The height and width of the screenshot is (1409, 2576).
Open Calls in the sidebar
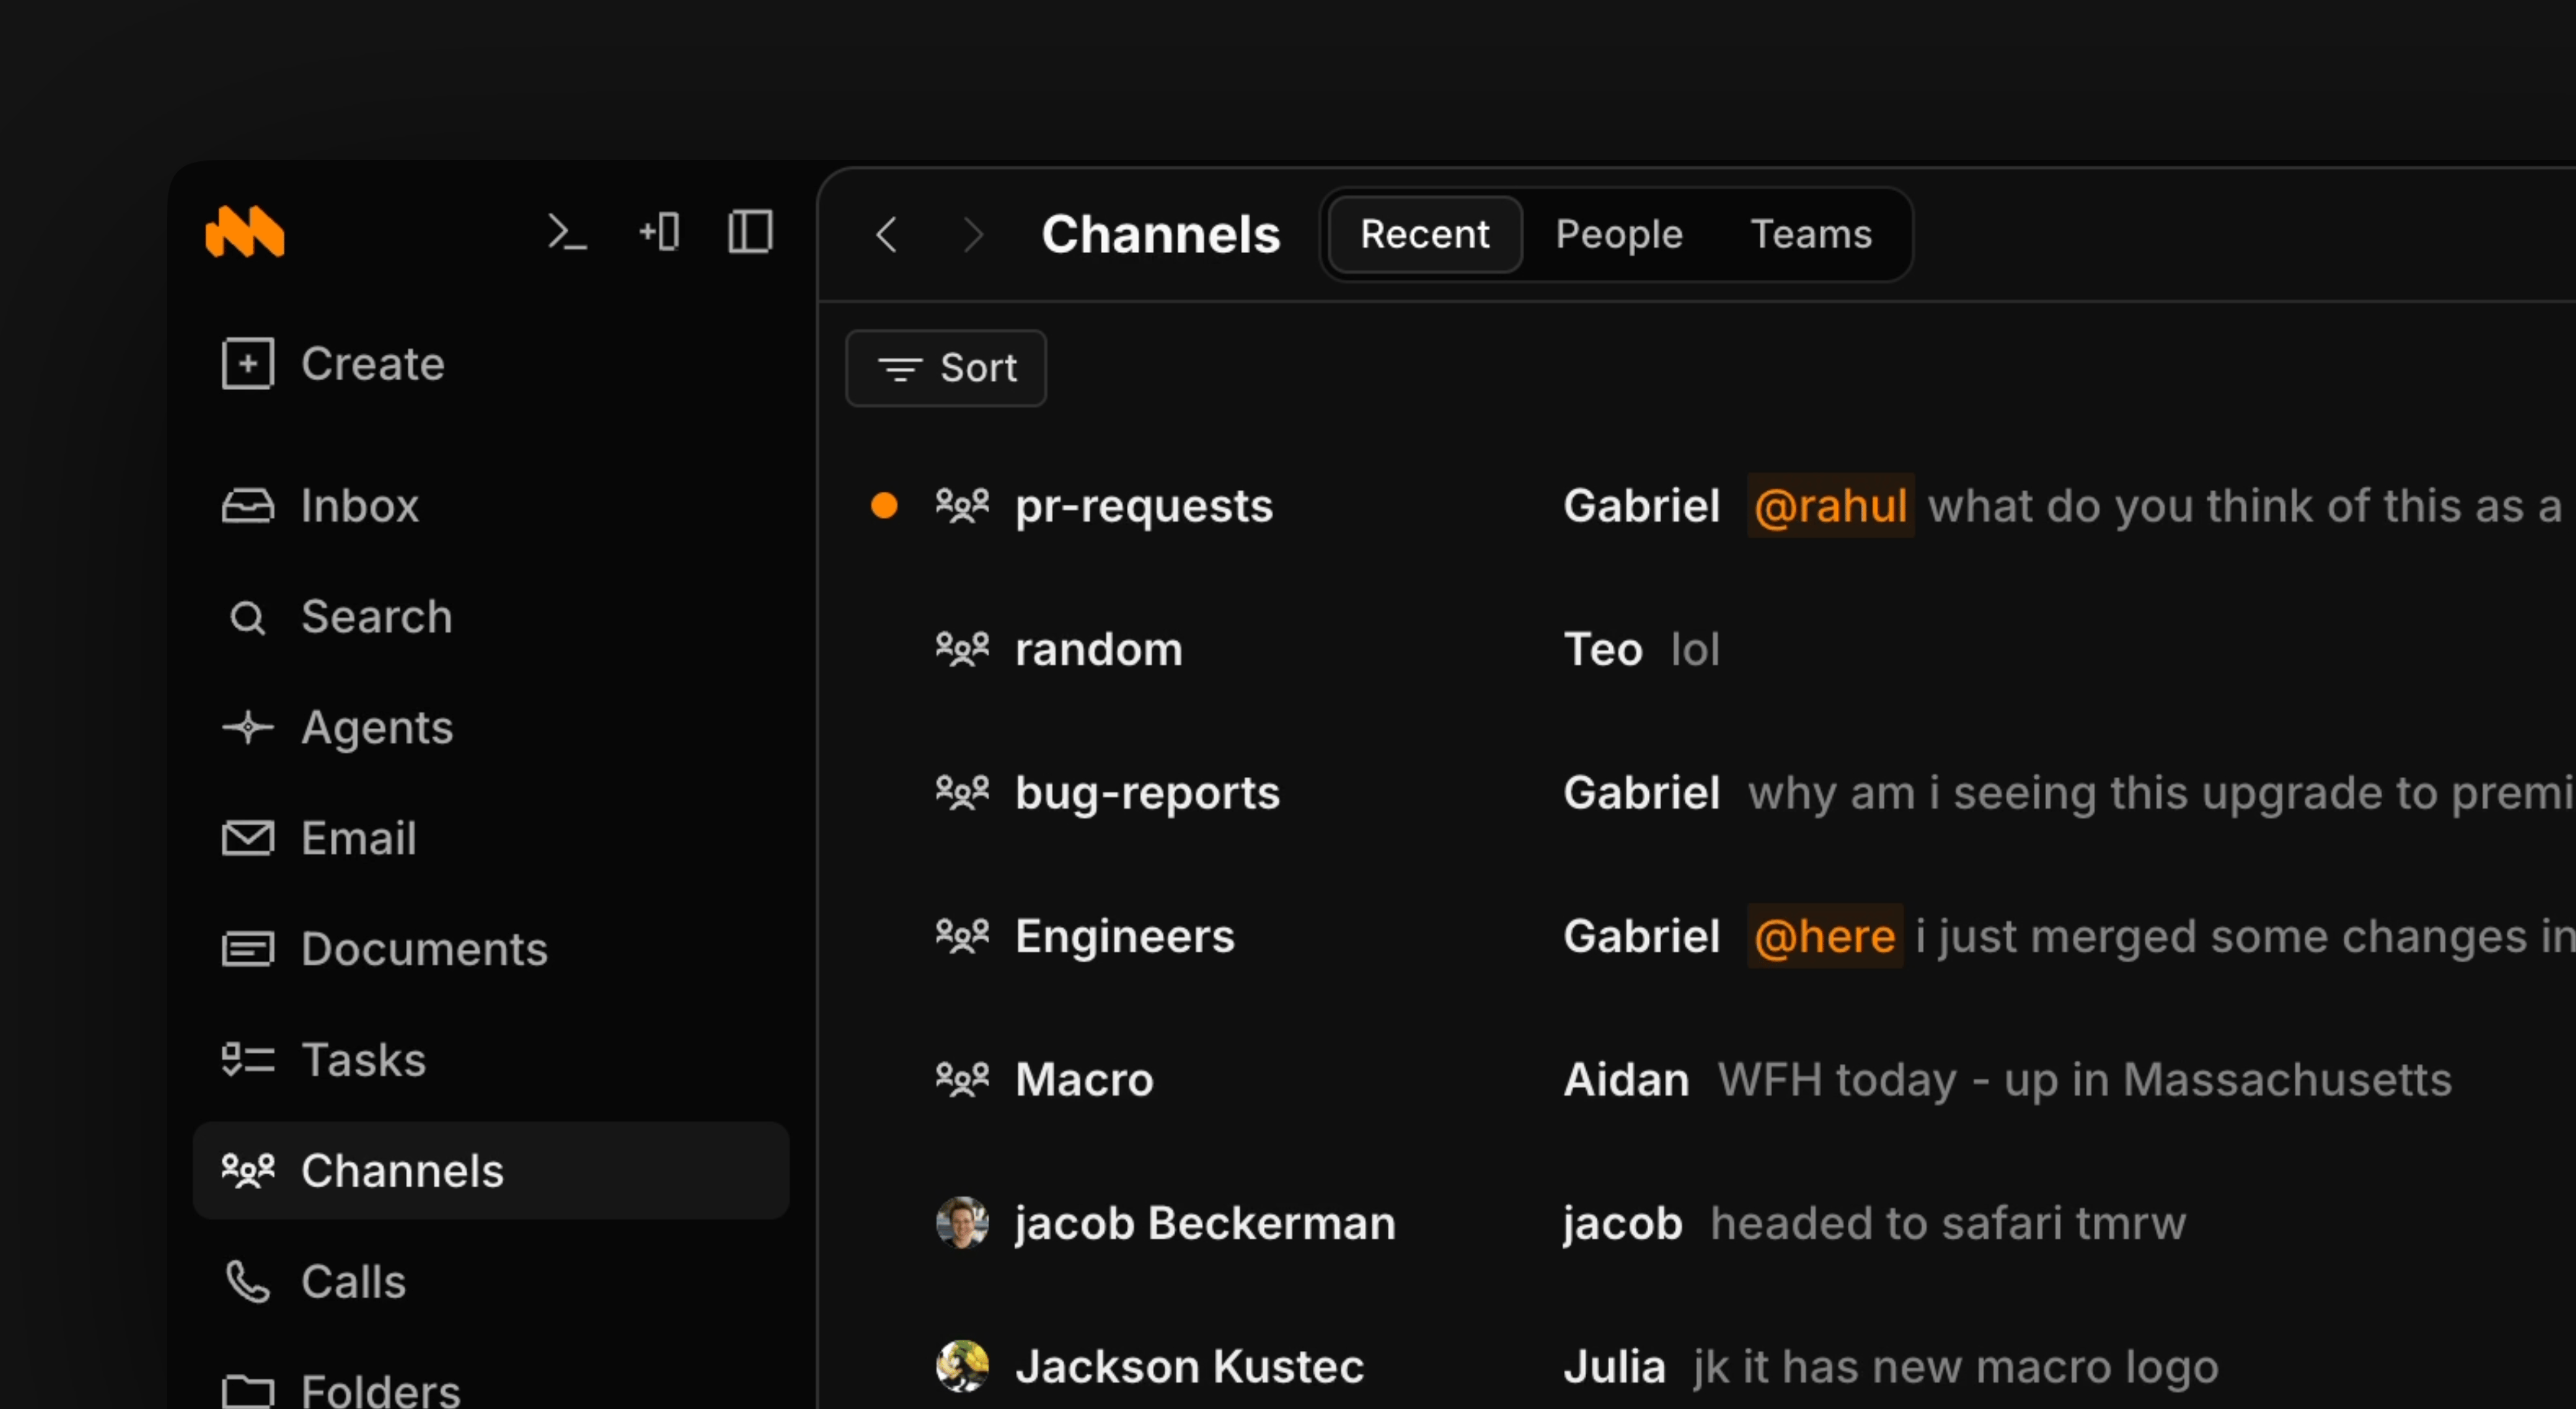pos(491,1281)
